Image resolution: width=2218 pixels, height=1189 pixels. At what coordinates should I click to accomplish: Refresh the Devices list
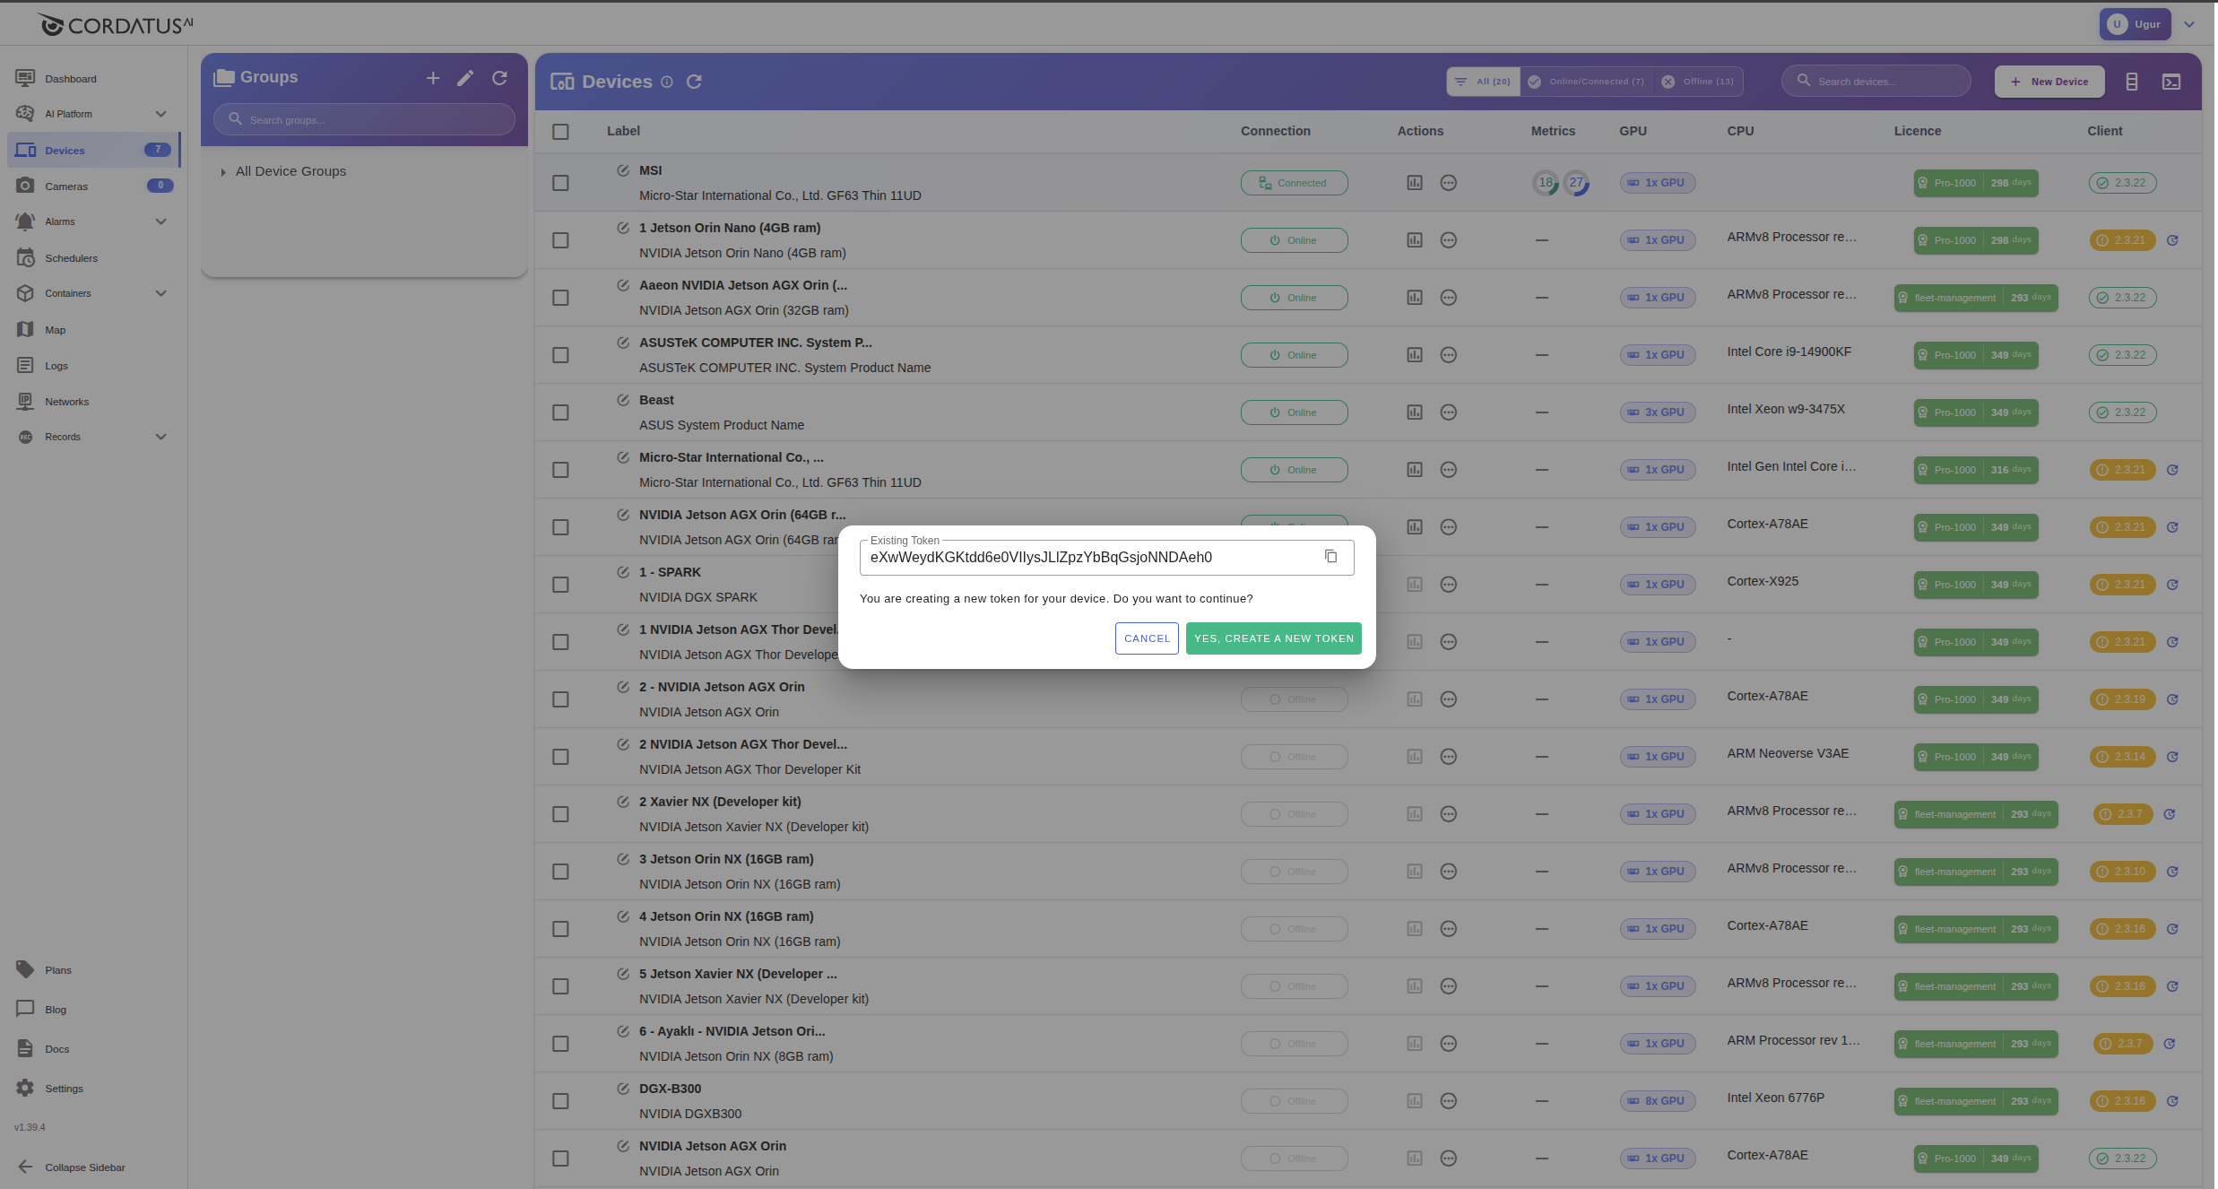(694, 82)
